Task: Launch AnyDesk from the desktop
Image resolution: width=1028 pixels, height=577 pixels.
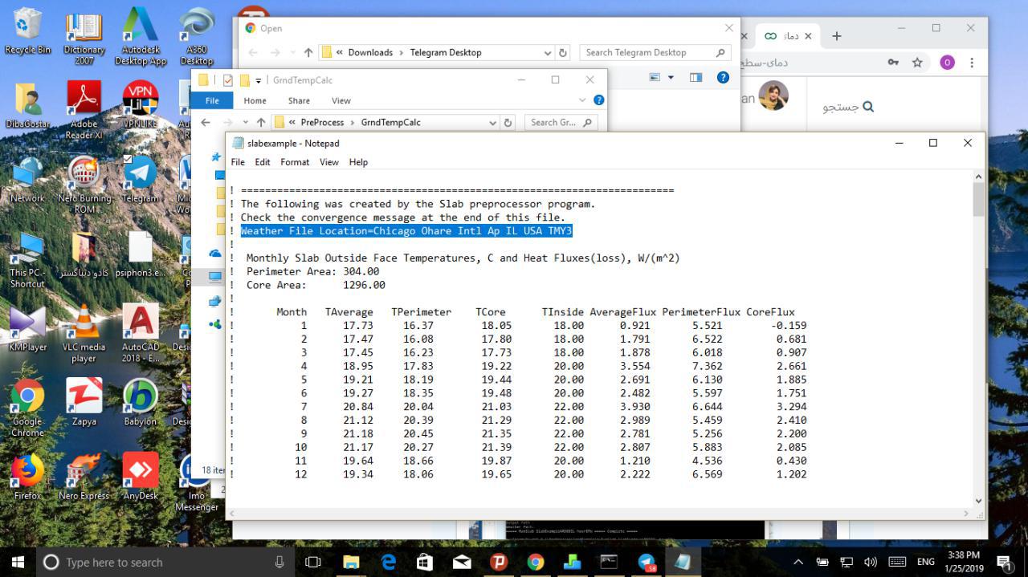Action: pos(141,476)
